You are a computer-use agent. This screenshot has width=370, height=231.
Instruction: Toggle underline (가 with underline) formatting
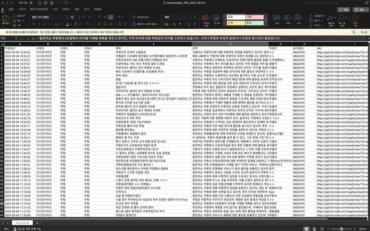tap(45, 24)
